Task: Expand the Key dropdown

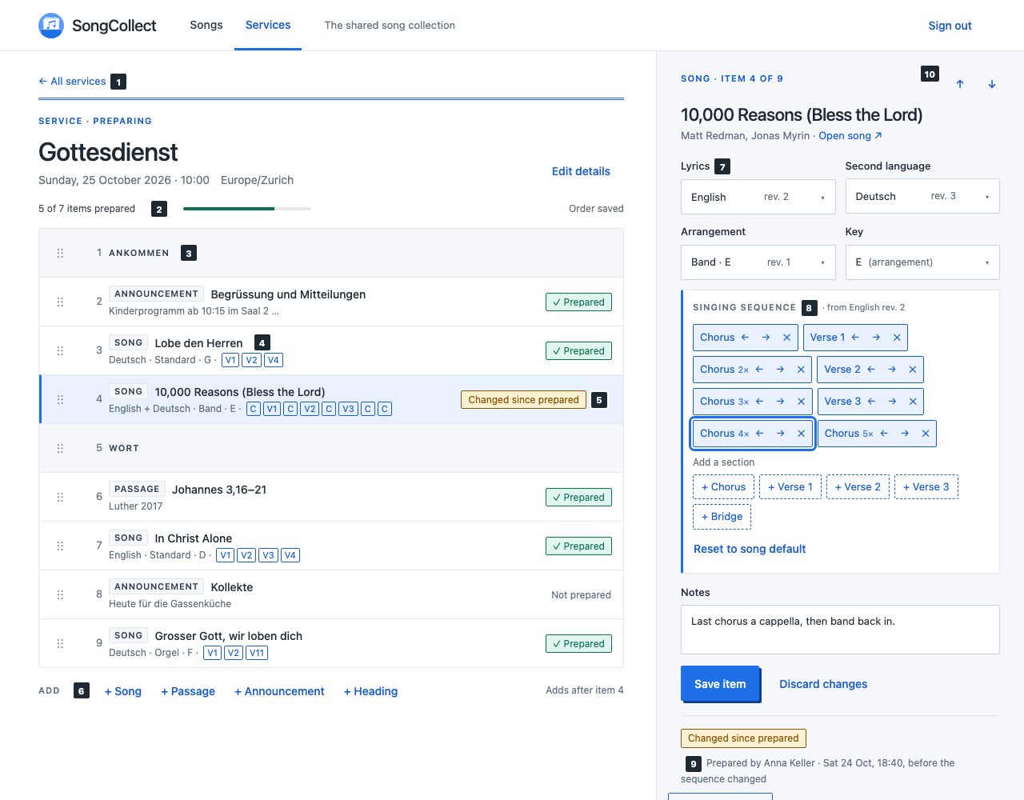Action: tap(922, 262)
